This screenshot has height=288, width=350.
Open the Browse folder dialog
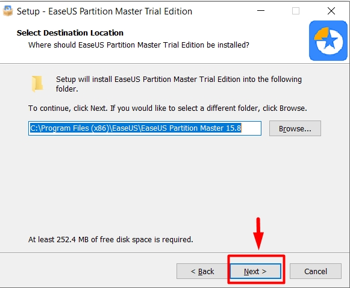click(295, 128)
